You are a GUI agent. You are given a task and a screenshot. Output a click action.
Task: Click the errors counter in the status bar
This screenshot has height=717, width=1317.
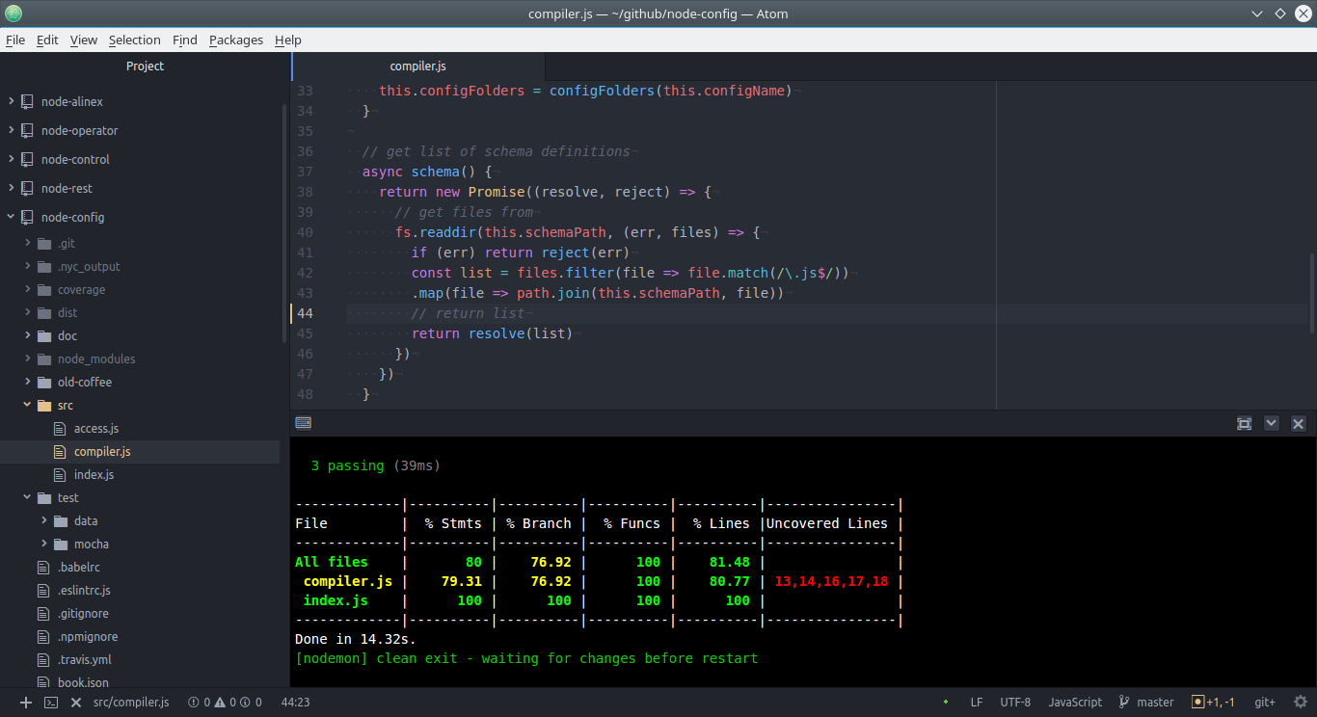pos(202,703)
